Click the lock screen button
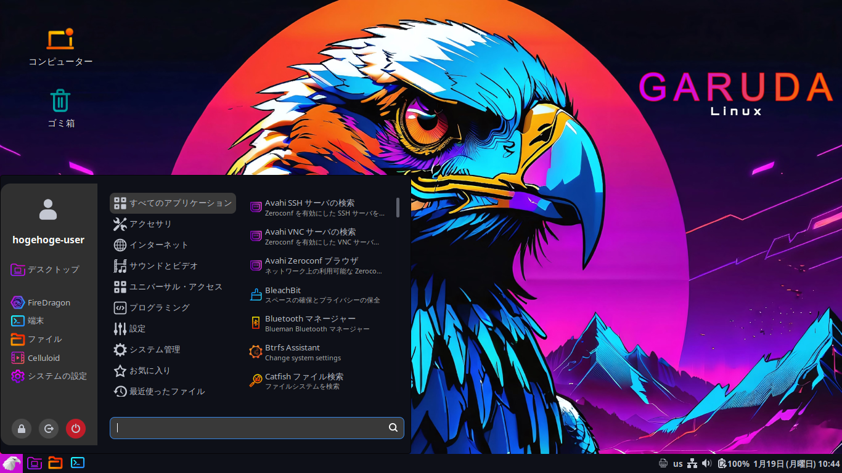The image size is (842, 473). pos(22,429)
